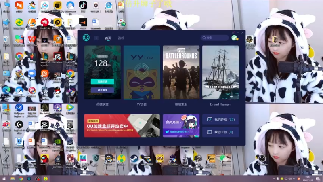Select the Mango TV desktop icon
Image resolution: width=323 pixels, height=182 pixels.
tap(45, 73)
